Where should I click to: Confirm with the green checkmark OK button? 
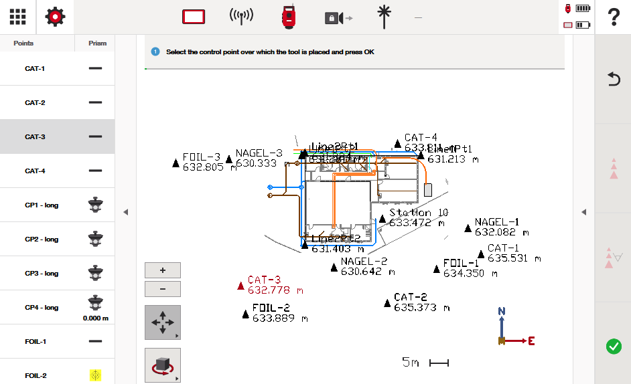click(x=613, y=347)
